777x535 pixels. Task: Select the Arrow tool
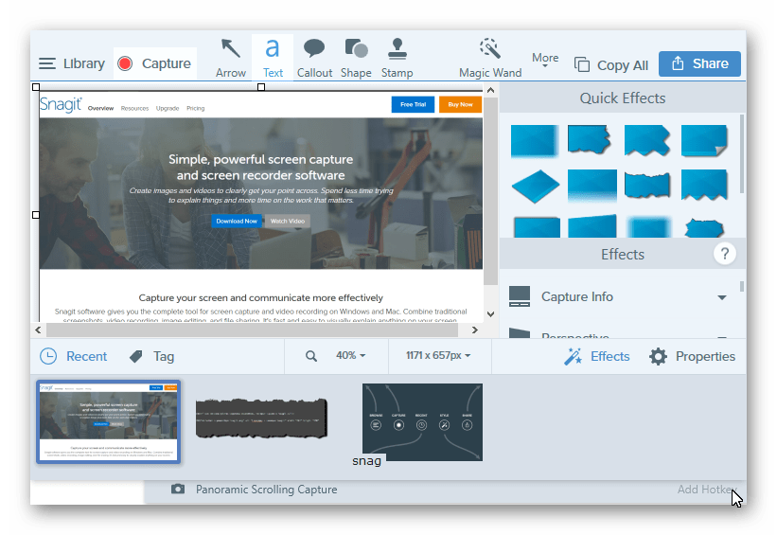230,58
